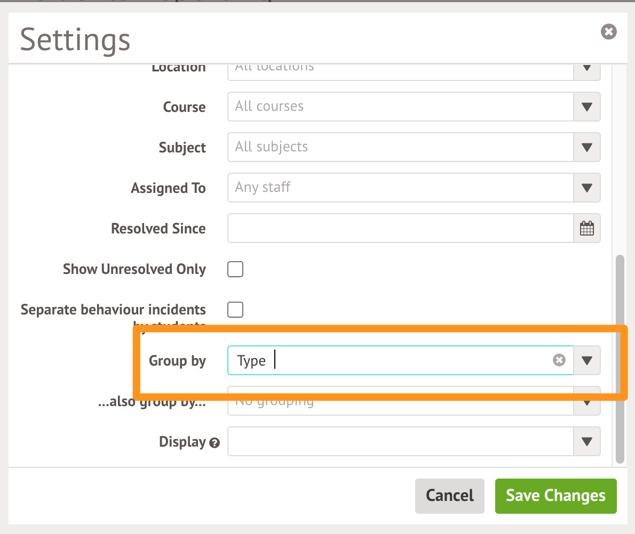Click the Display help question icon

pyautogui.click(x=215, y=443)
